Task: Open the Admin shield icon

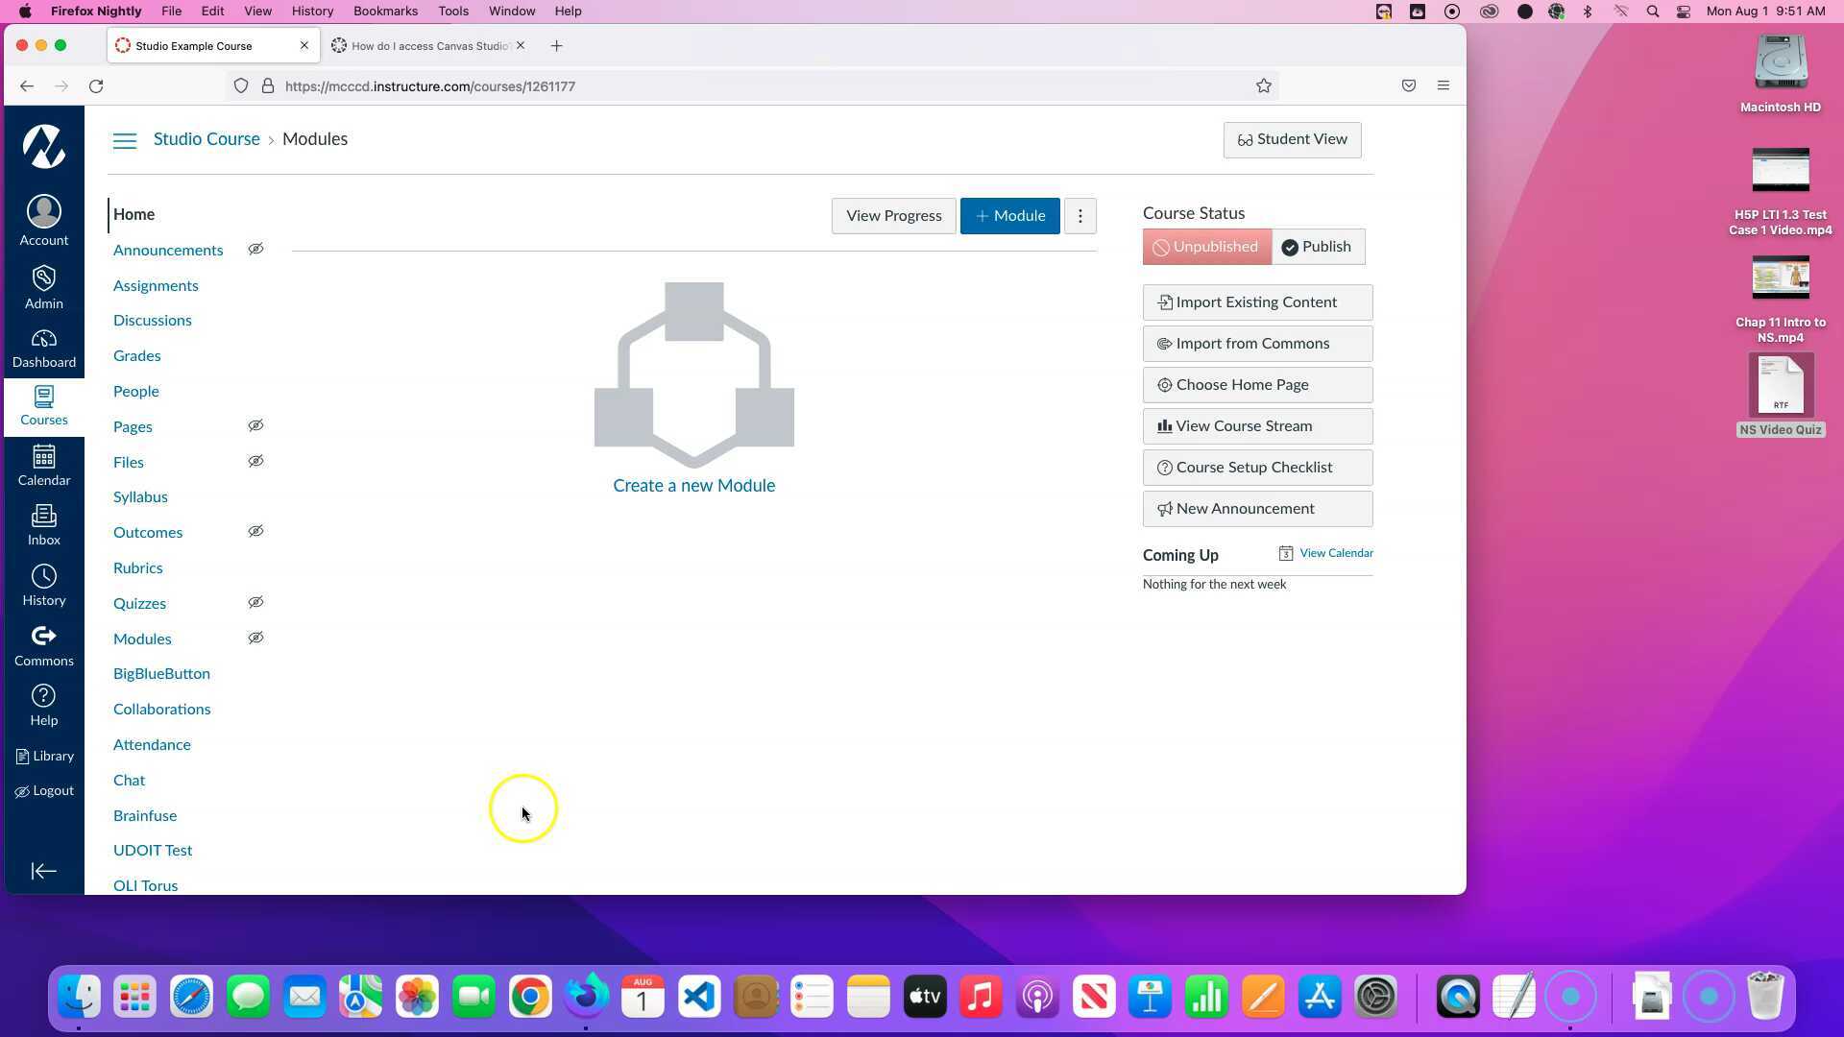Action: pos(43,287)
